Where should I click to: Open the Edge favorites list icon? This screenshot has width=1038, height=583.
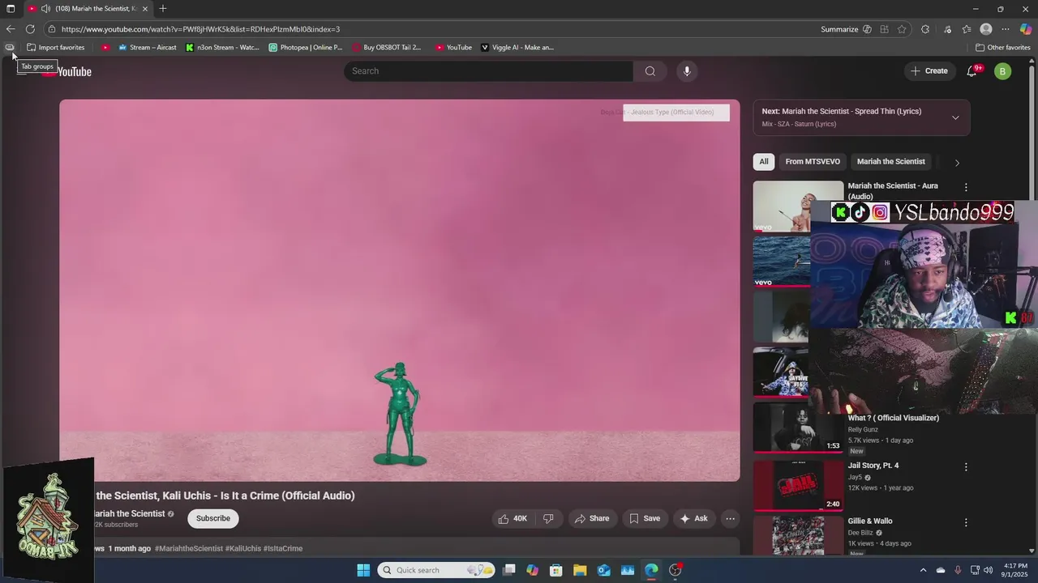pyautogui.click(x=967, y=29)
